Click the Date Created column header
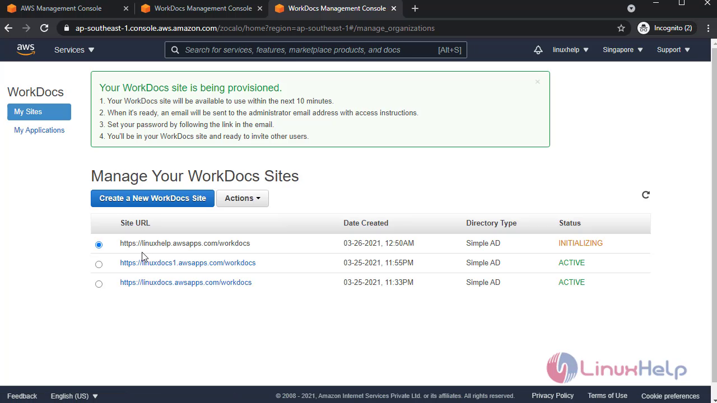 coord(366,223)
